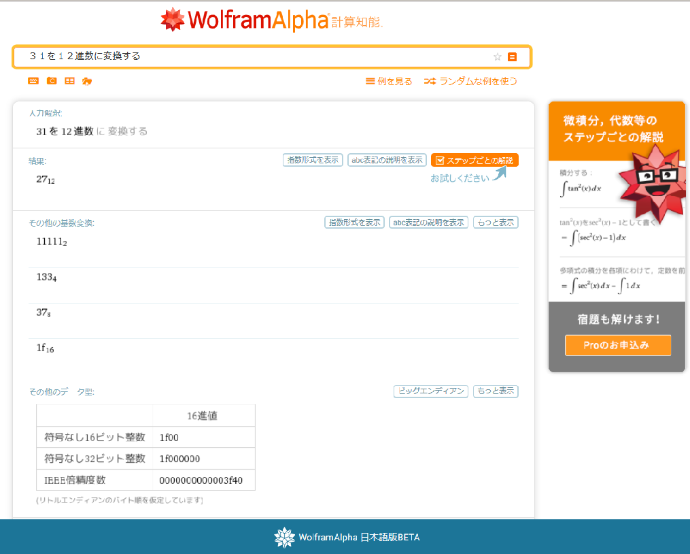The image size is (690, 554).
Task: Toggle abc表記の説明を表示 in result section
Action: click(387, 161)
